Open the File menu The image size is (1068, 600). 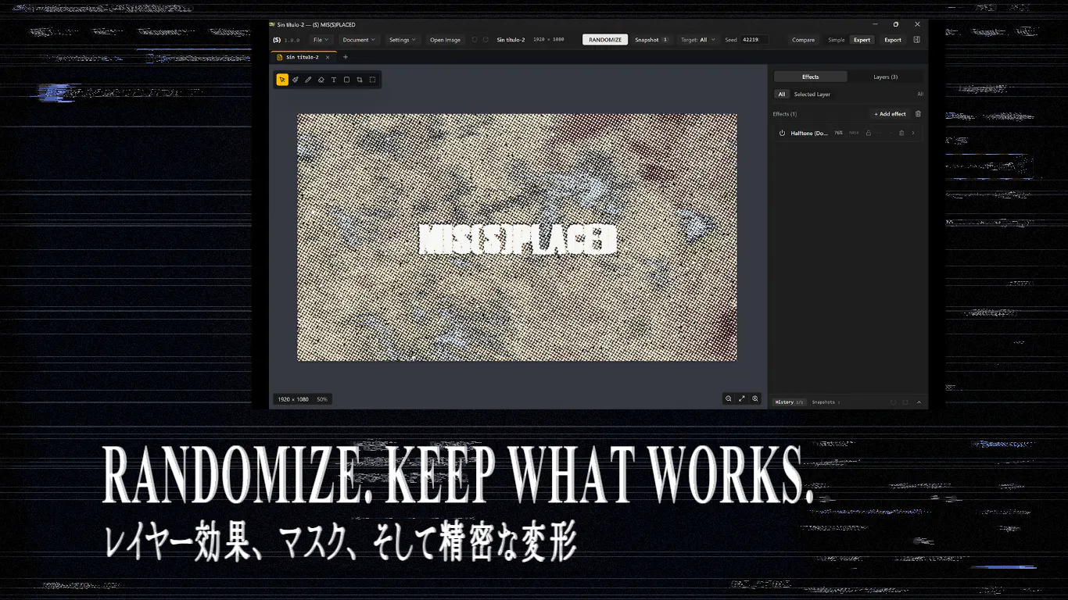tap(321, 40)
